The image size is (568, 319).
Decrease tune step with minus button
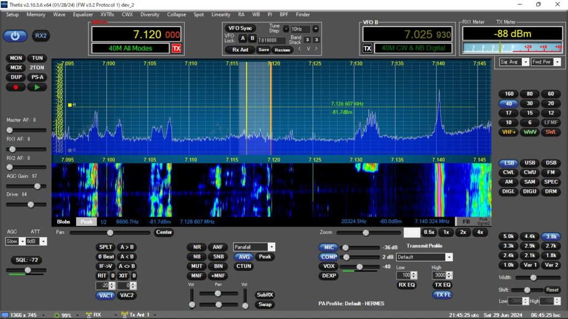pos(286,29)
